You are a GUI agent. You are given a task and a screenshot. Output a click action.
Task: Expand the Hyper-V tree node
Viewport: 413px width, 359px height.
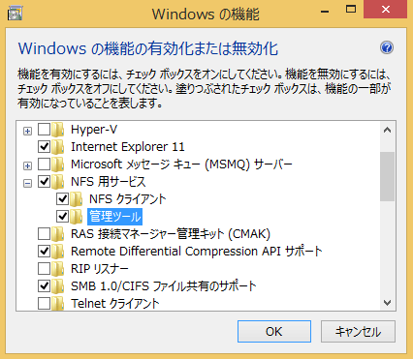28,132
